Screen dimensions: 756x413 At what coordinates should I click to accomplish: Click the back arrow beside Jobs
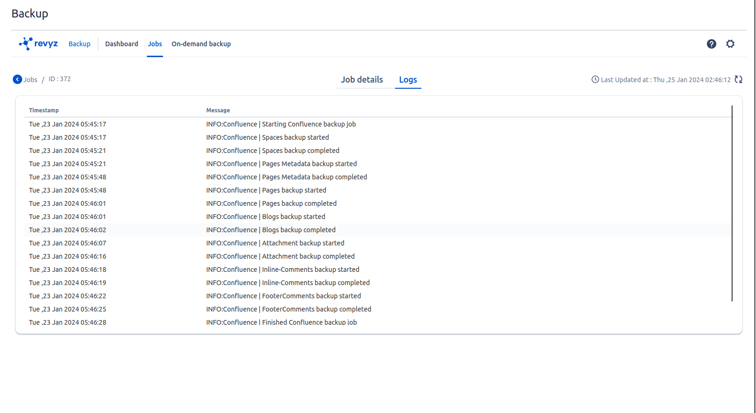(17, 79)
